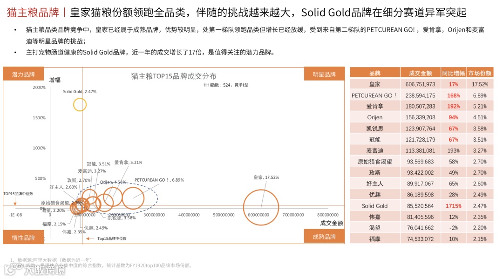The width and height of the screenshot is (503, 279).
Task: Click the 爱肯拿, 5.21% chart label
Action: pos(128,162)
